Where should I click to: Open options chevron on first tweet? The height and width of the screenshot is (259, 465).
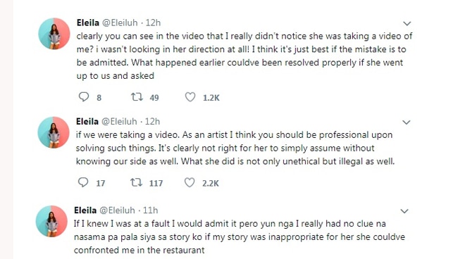click(x=407, y=23)
